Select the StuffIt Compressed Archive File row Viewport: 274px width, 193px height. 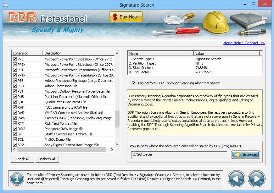[63, 134]
